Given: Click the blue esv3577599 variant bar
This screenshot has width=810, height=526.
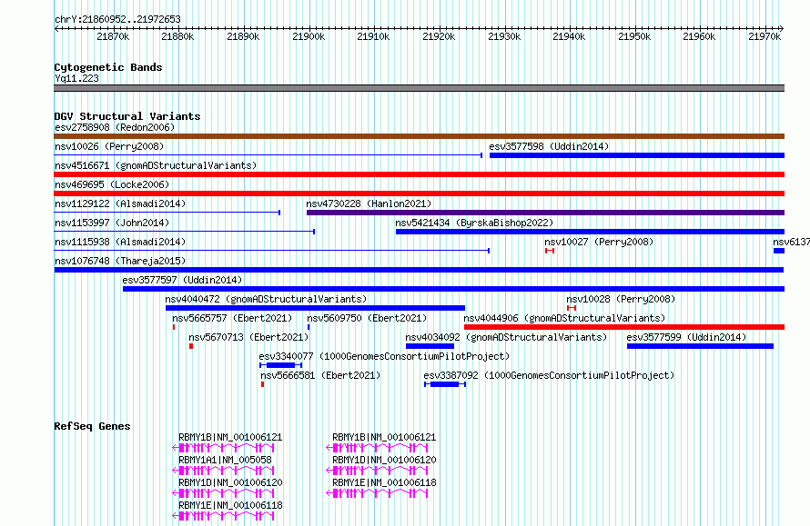Looking at the screenshot, I should click(x=700, y=346).
